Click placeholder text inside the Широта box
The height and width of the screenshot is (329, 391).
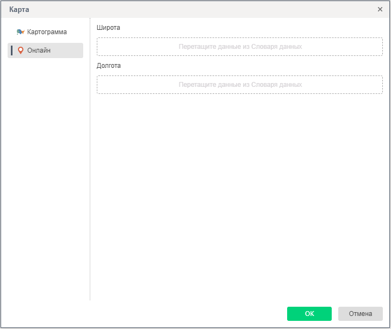pos(240,47)
